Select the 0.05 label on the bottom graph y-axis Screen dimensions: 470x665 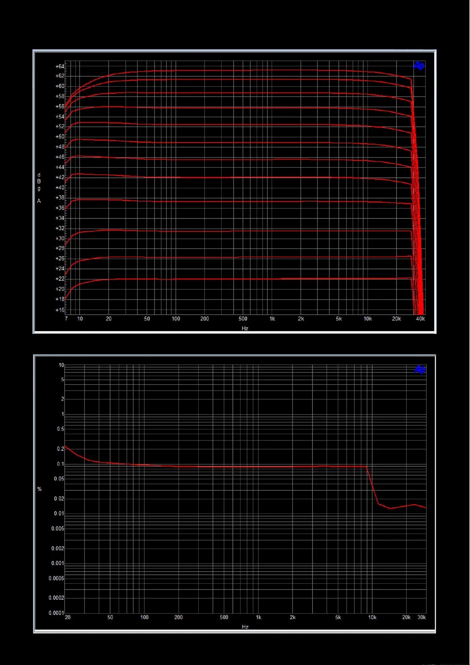pyautogui.click(x=59, y=479)
